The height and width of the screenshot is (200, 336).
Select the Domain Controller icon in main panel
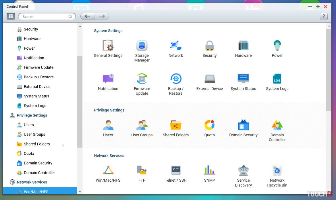[x=277, y=125]
